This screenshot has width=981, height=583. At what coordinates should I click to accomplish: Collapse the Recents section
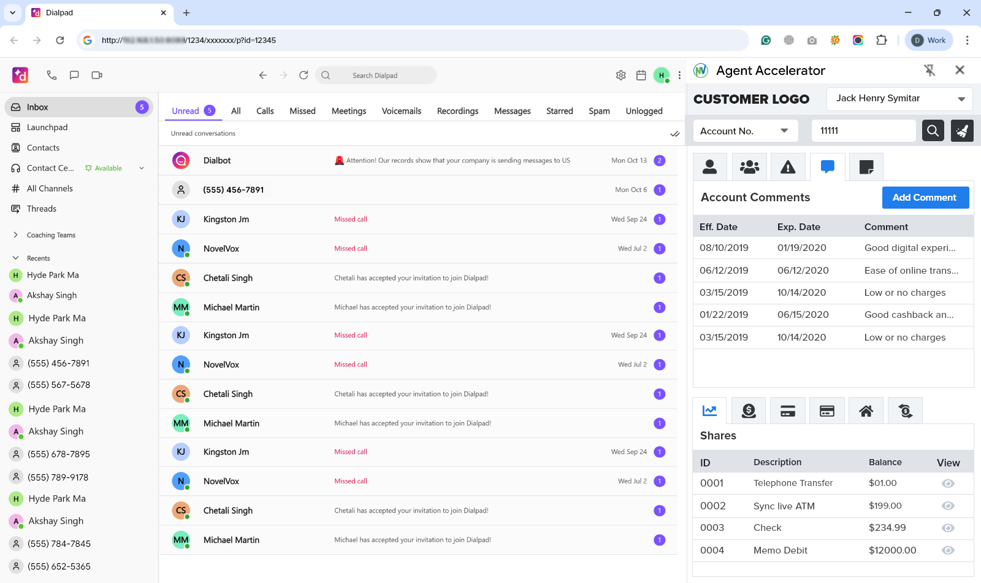[15, 258]
